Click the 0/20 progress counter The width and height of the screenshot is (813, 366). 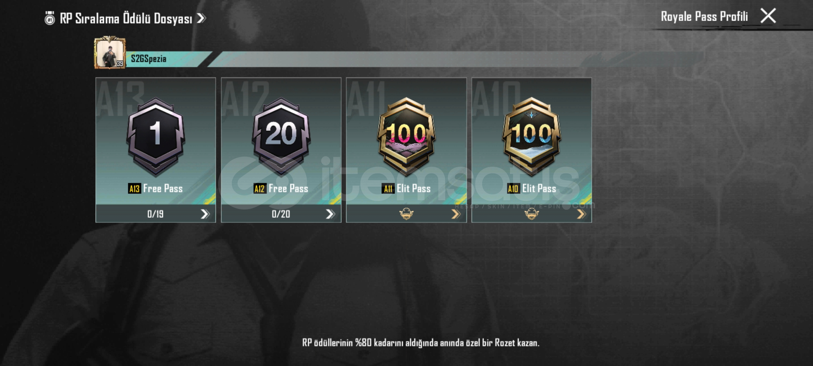(x=281, y=214)
